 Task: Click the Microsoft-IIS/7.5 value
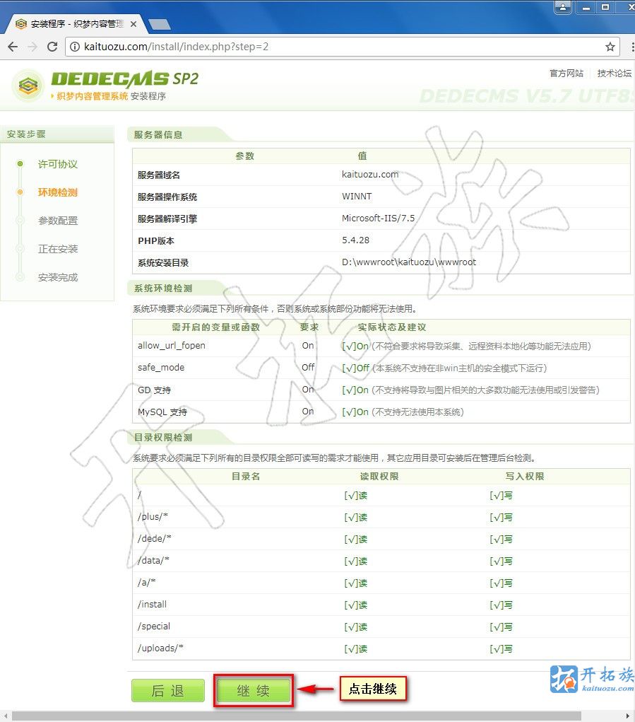pyautogui.click(x=378, y=219)
